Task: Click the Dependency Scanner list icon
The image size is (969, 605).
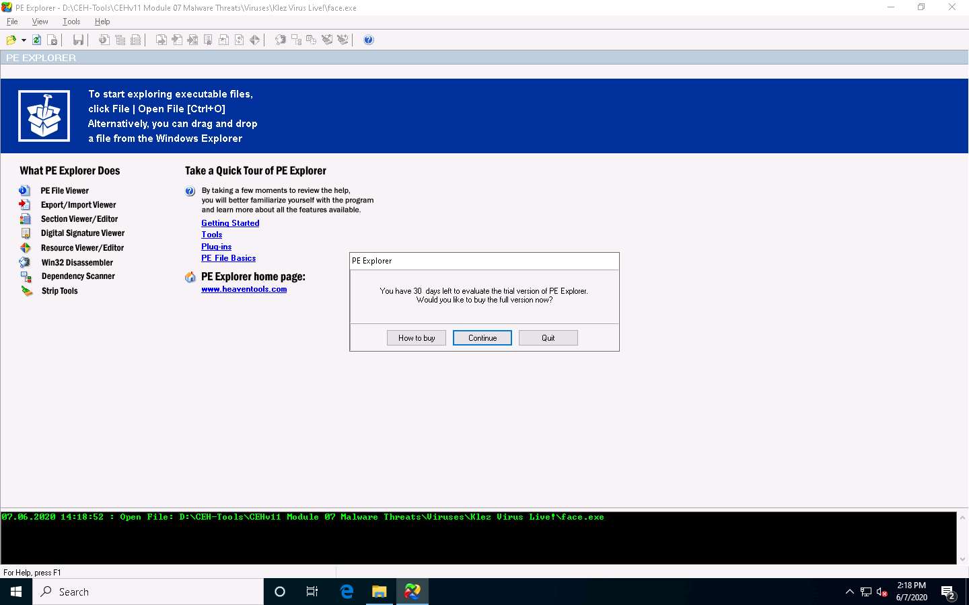Action: 26,276
